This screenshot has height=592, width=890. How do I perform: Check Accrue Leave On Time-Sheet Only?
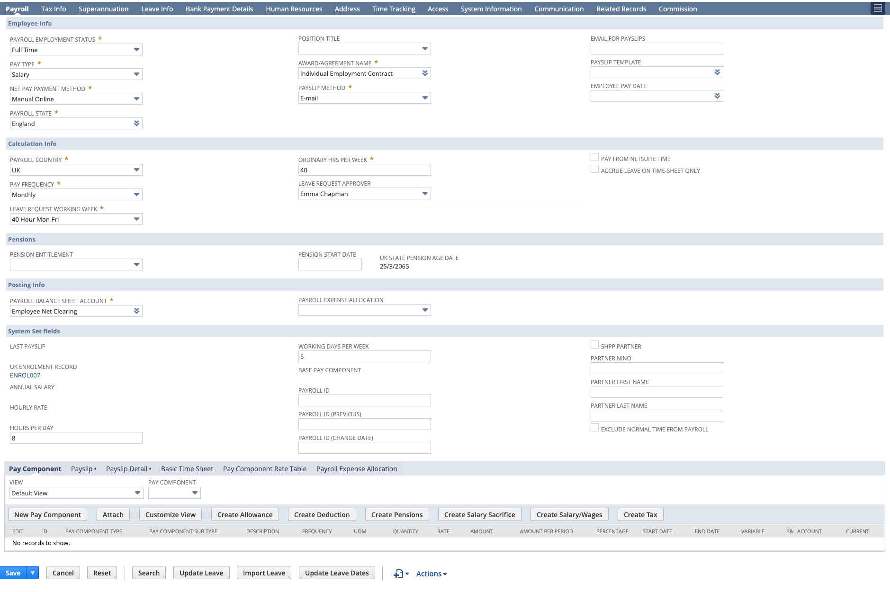tap(595, 169)
